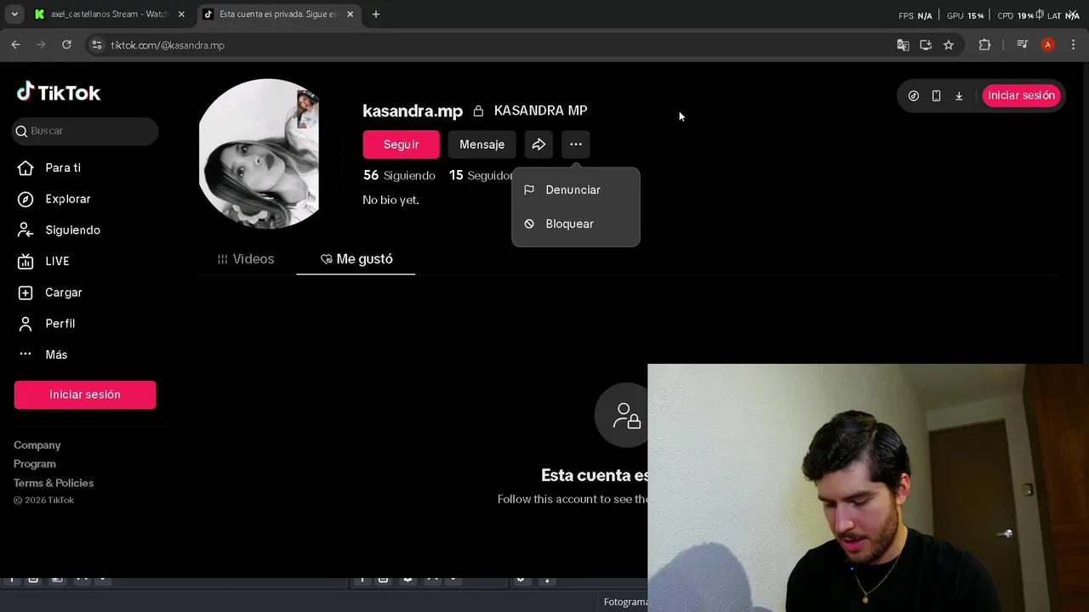Switch to the Videos tab

(246, 259)
